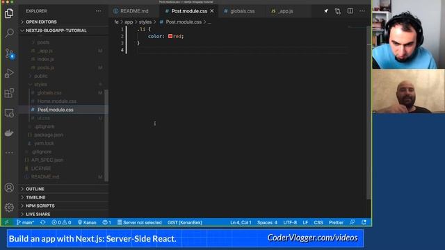The image size is (445, 250).
Task: Open yarn.lock in explorer tree
Action: pyautogui.click(x=44, y=144)
